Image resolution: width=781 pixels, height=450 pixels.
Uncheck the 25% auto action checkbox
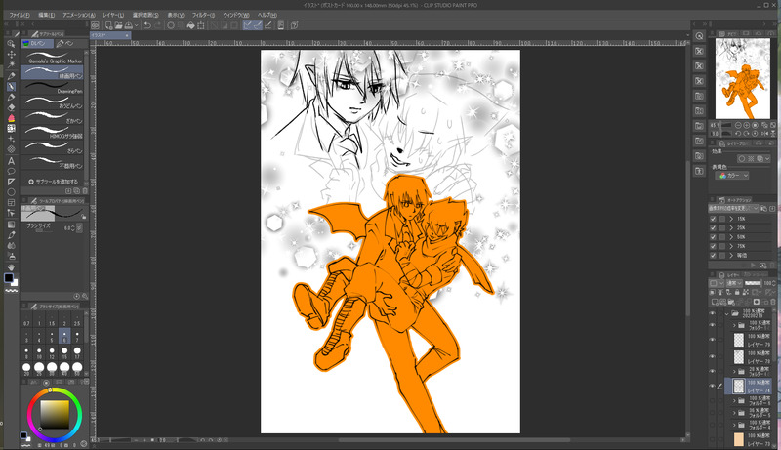pos(713,227)
